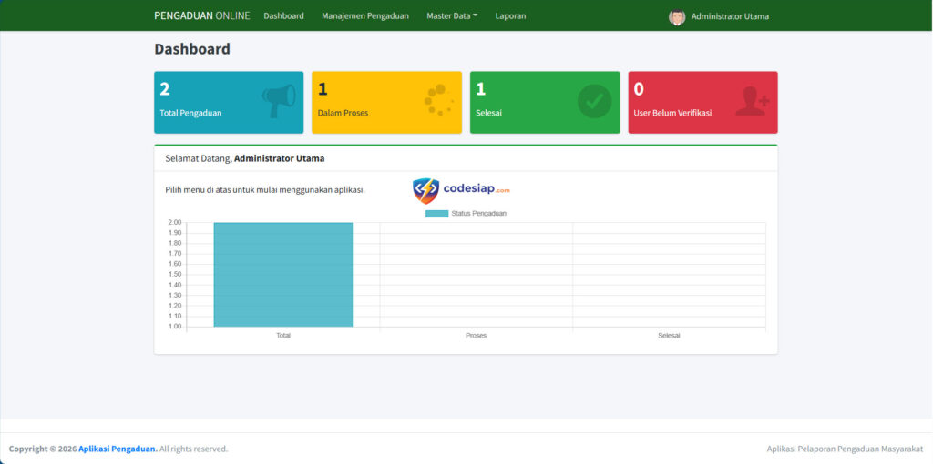
Task: Click the administrator avatar picture
Action: (677, 16)
